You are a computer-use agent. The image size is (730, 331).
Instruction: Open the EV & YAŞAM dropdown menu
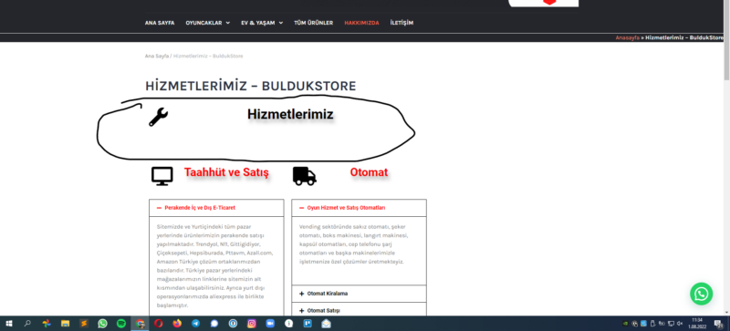tap(262, 23)
